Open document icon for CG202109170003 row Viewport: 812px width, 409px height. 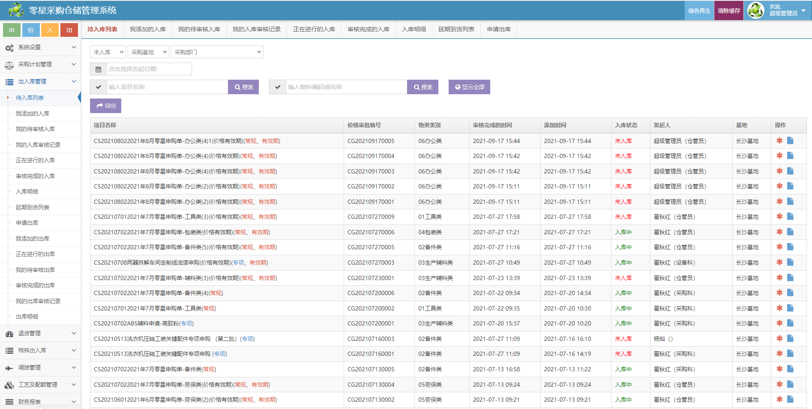click(790, 171)
